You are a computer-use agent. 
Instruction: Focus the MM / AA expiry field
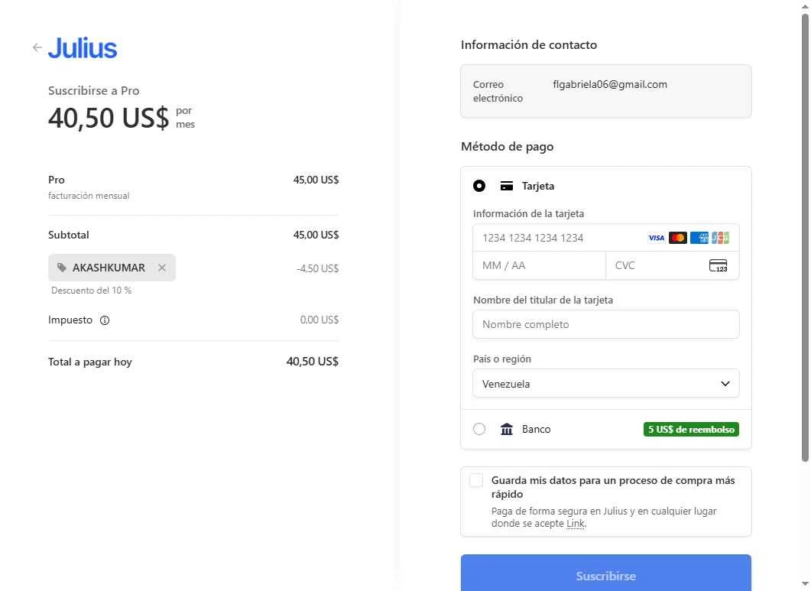539,265
